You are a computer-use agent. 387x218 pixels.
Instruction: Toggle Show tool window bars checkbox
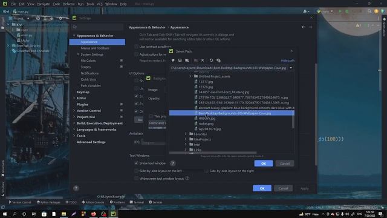(136, 163)
